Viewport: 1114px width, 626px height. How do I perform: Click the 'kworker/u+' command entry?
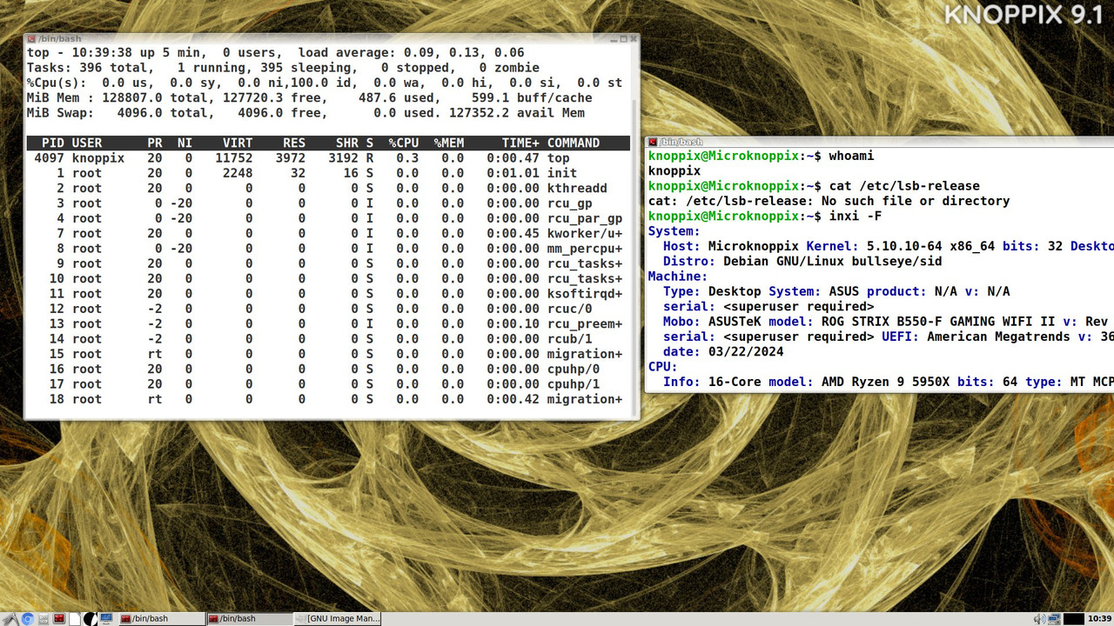584,233
